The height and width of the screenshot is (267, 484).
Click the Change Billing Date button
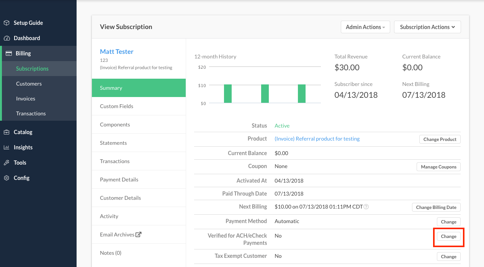point(436,207)
